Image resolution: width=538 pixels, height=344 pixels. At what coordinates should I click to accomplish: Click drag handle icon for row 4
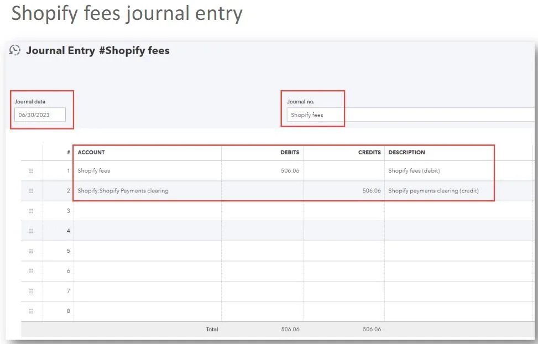pos(31,231)
